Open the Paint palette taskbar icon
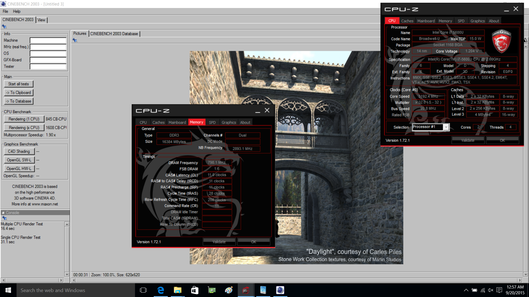The height and width of the screenshot is (297, 529). [x=229, y=290]
